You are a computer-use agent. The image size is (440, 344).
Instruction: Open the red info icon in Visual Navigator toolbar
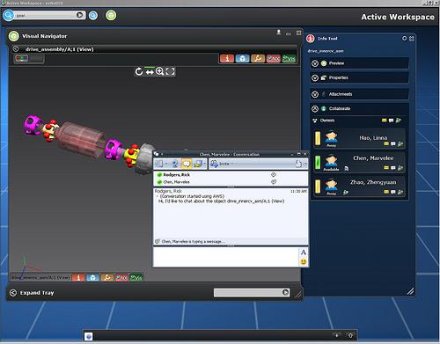[227, 59]
